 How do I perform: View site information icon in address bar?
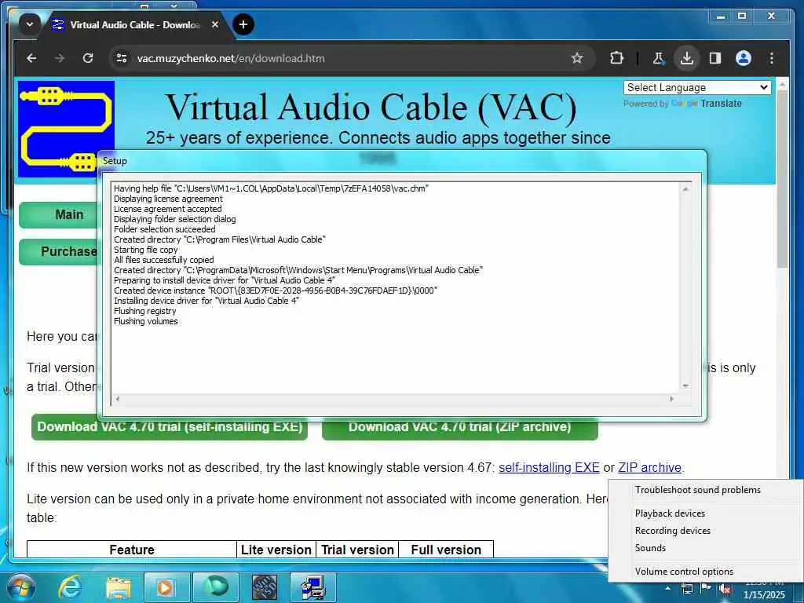(x=122, y=58)
